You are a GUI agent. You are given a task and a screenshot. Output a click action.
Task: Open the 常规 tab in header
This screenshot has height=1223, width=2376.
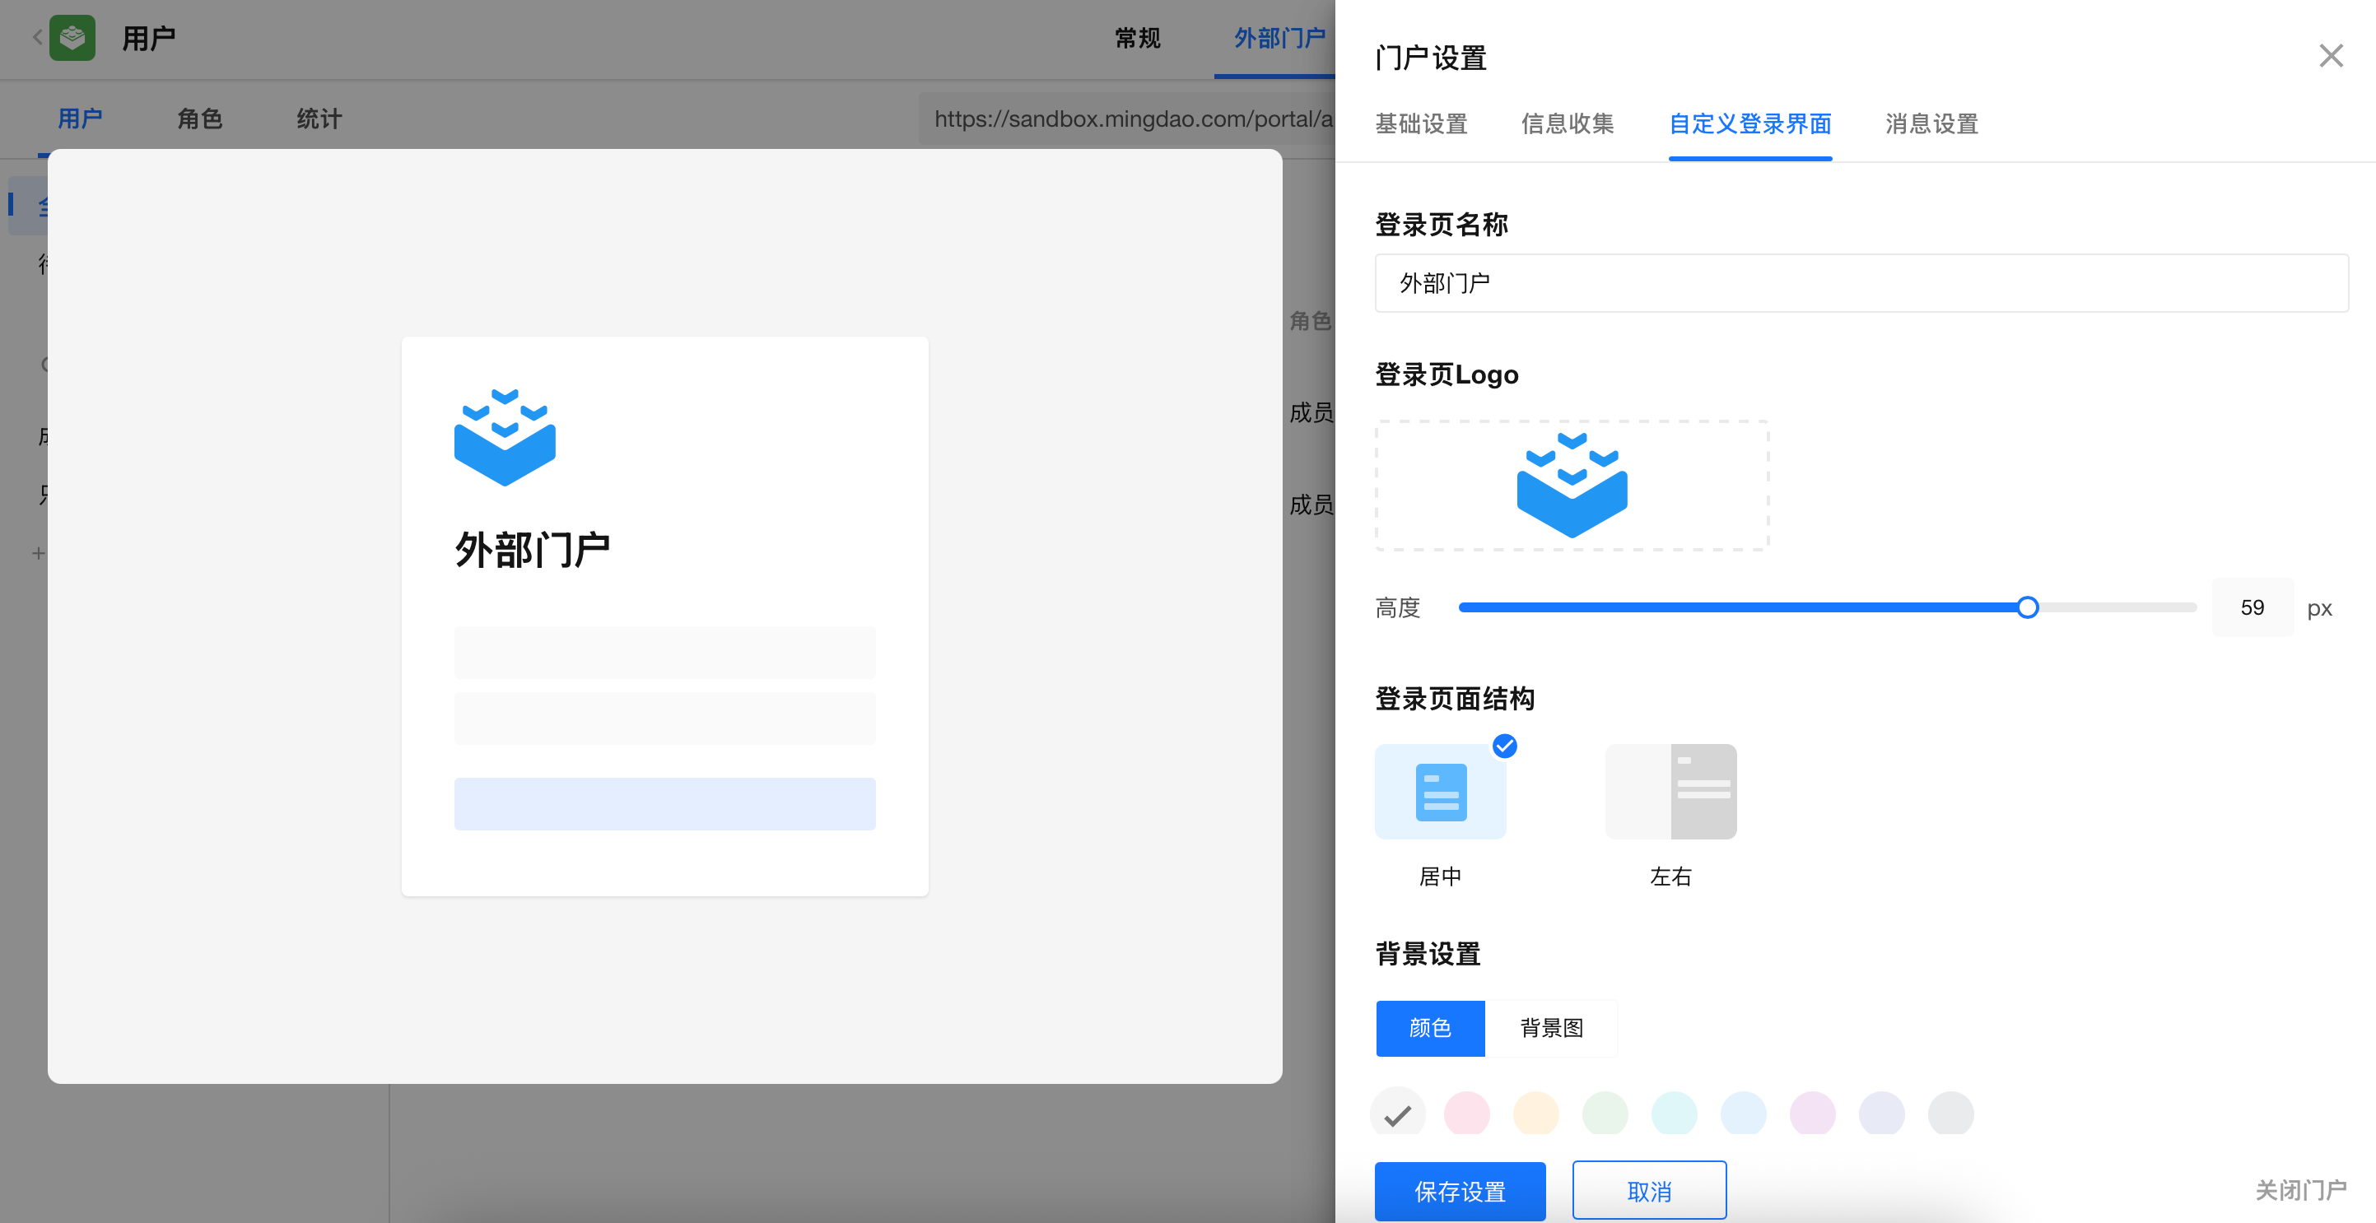[1137, 38]
